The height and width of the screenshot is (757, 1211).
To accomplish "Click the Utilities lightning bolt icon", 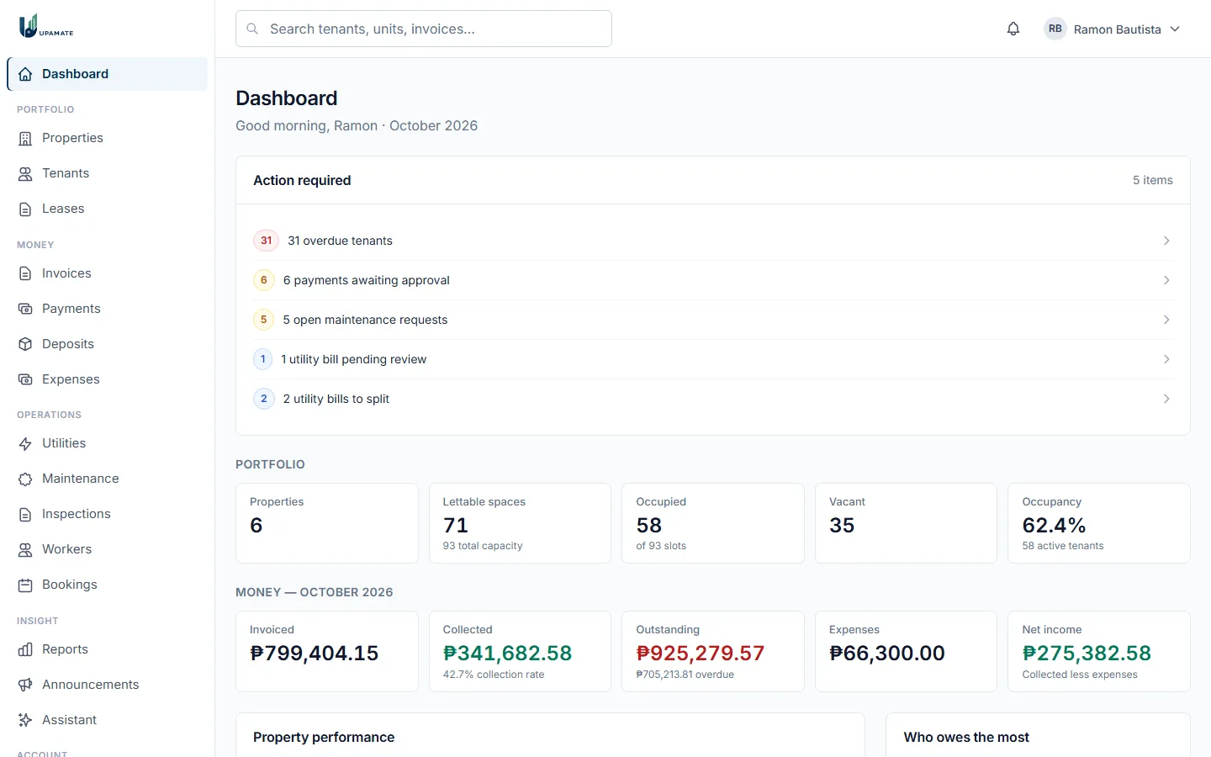I will [25, 443].
